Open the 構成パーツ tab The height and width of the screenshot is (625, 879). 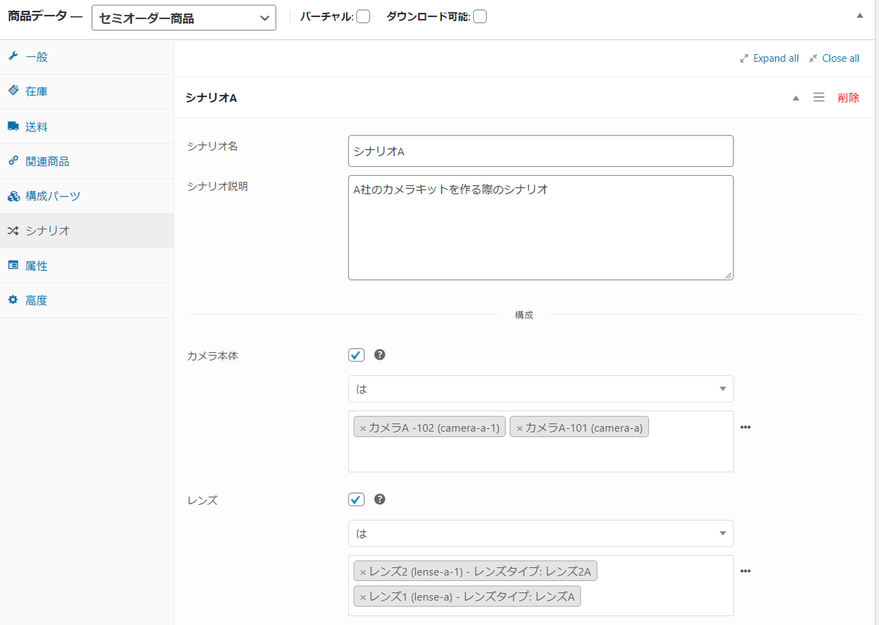[87, 196]
